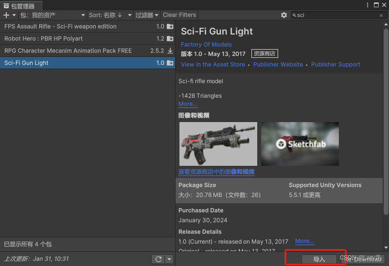389x266 pixels.
Task: Click scrollbar down arrow in details pane
Action: point(386,248)
